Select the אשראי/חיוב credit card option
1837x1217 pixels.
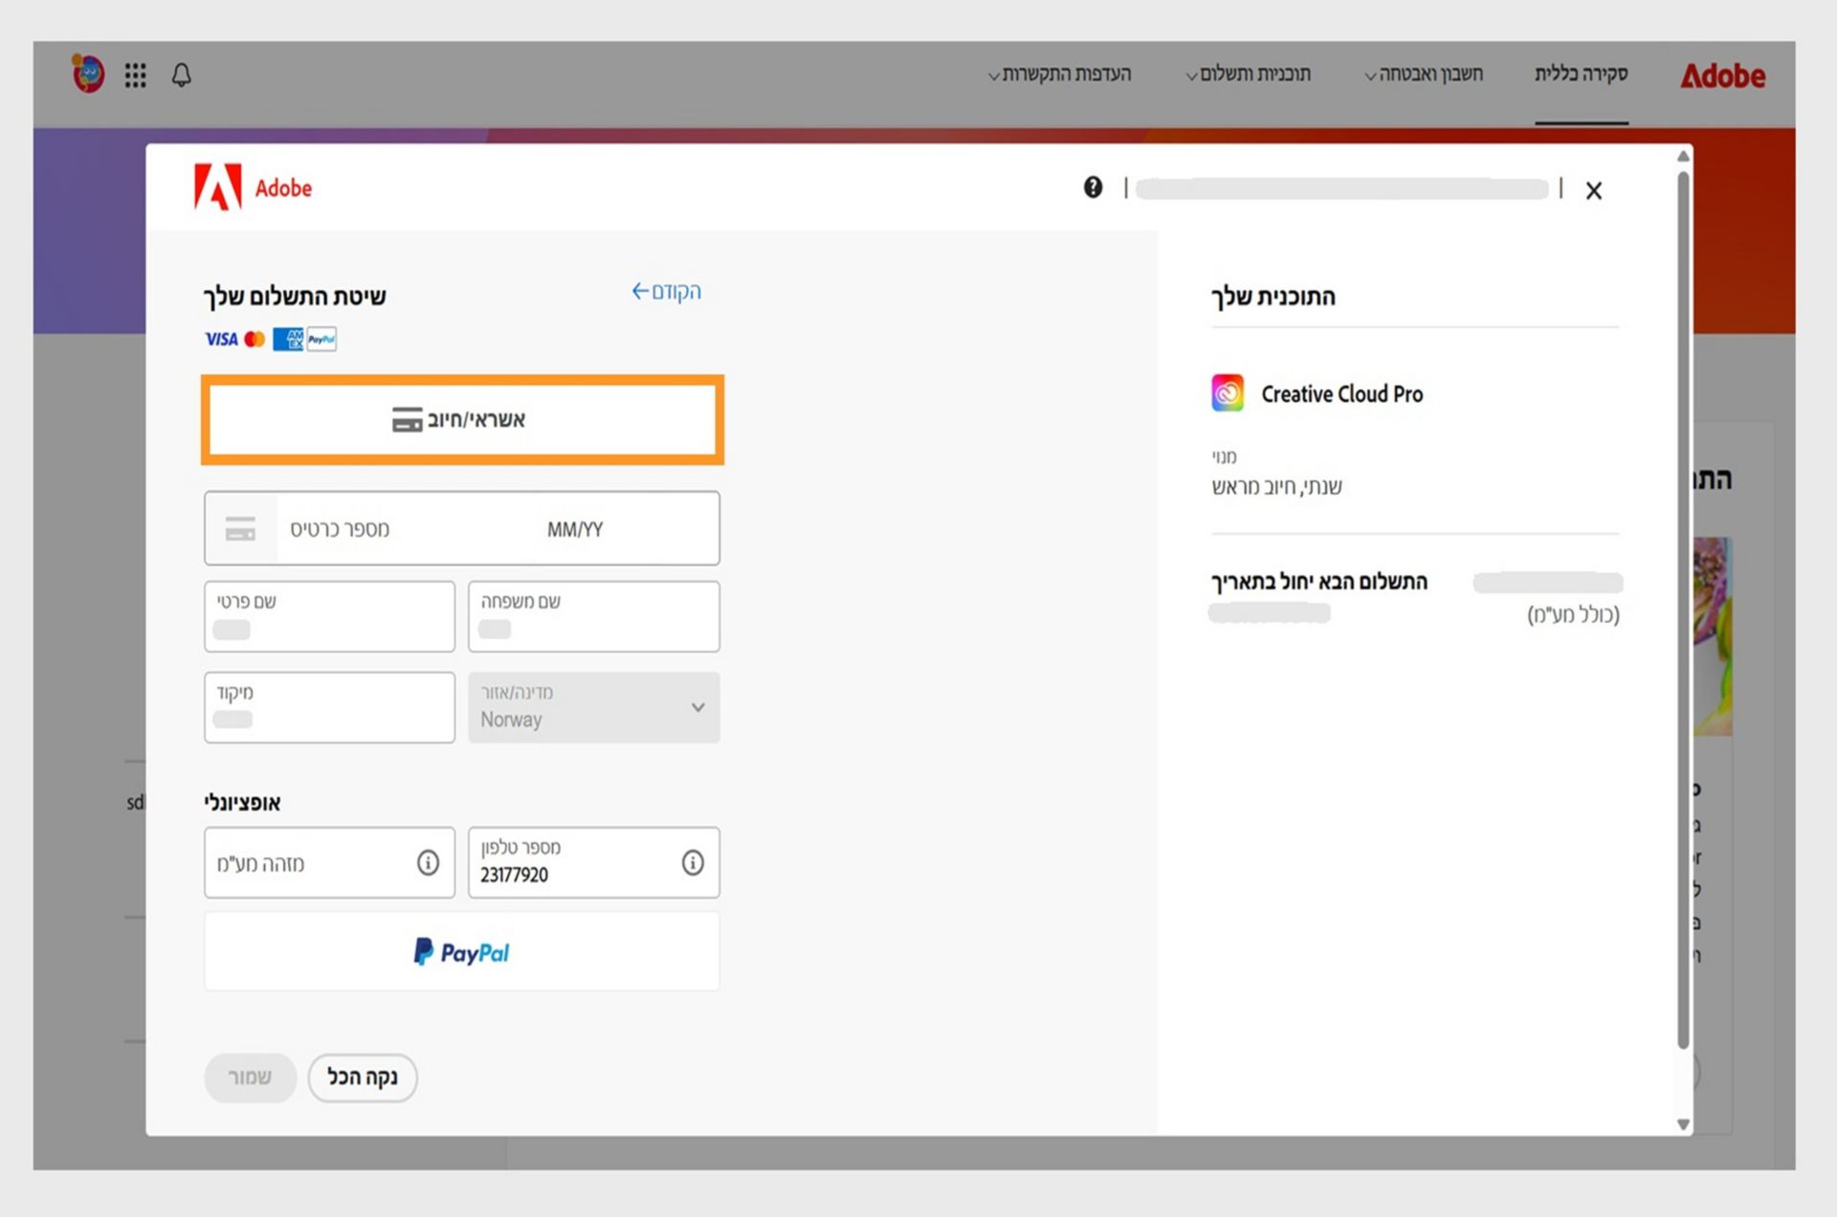462,419
